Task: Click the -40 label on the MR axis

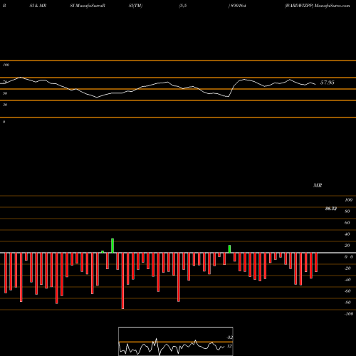Action: (x=347, y=280)
